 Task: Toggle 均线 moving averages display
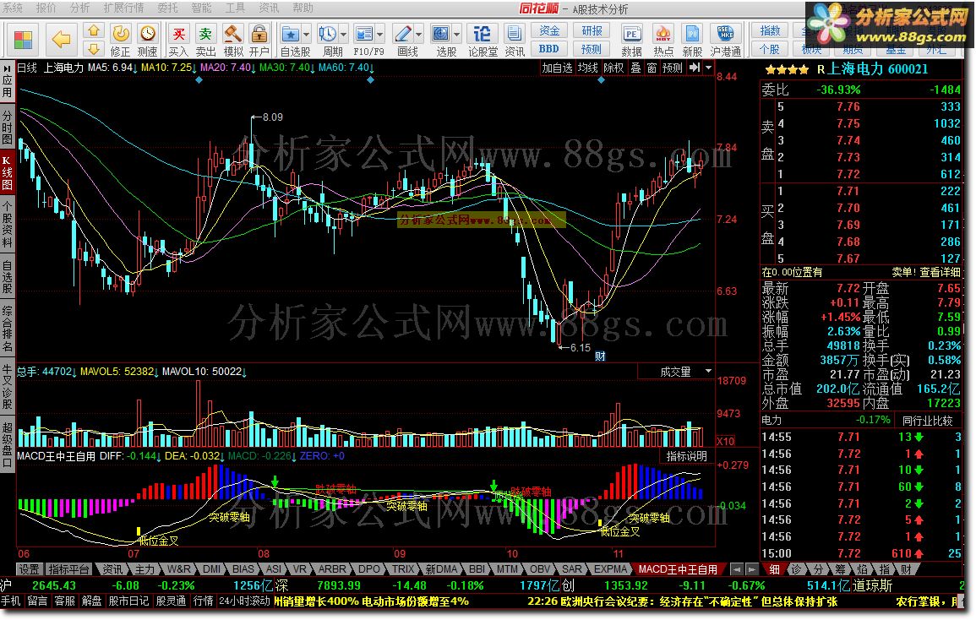[587, 68]
